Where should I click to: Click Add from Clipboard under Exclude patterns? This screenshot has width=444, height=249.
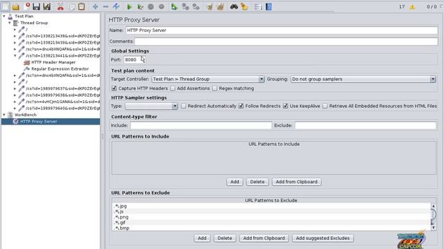[264, 238]
